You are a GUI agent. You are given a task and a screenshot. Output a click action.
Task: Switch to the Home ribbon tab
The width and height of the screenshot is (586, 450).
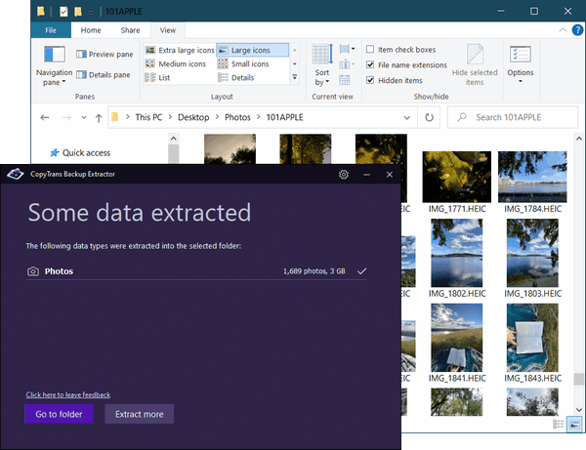click(x=91, y=30)
